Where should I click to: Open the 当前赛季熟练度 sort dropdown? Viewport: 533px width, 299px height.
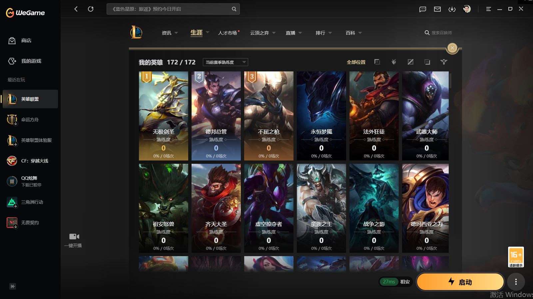(226, 62)
